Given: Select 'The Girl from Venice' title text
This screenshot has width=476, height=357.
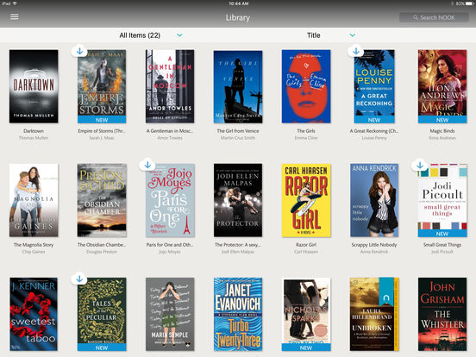Looking at the screenshot, I should 238,131.
